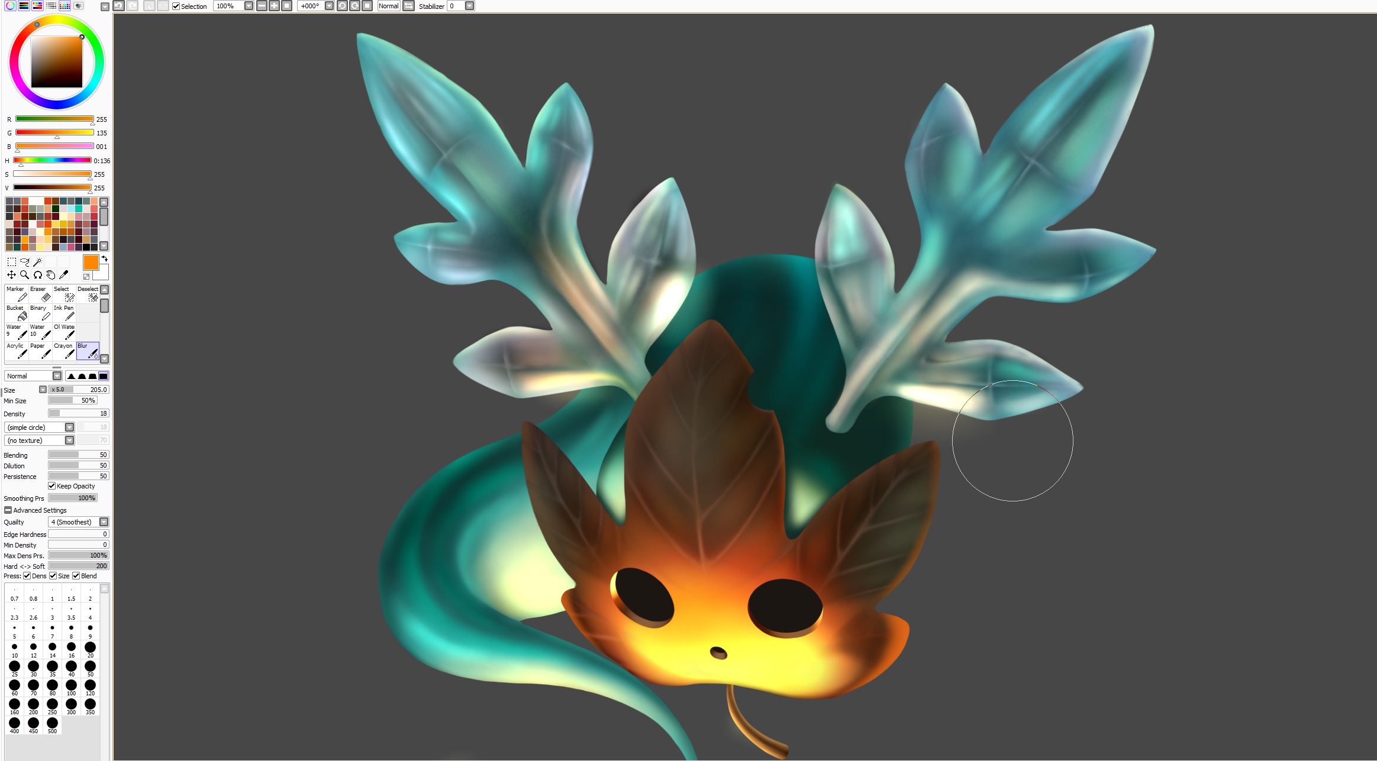Select the rectangular selection tool
The height and width of the screenshot is (761, 1377).
tap(11, 262)
